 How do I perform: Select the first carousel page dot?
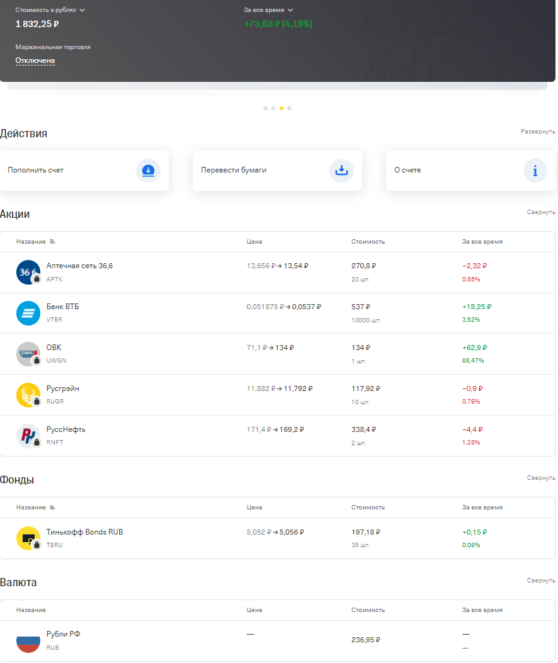pyautogui.click(x=265, y=108)
